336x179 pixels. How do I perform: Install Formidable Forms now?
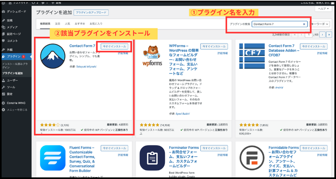[314, 148]
